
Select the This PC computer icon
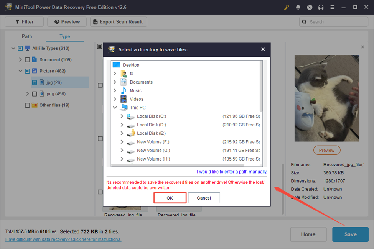124,108
